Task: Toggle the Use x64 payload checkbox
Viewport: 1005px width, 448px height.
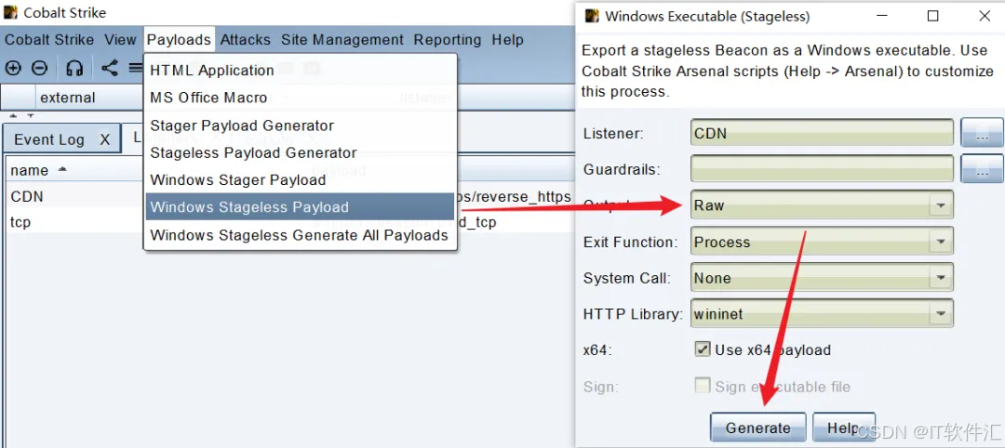Action: click(703, 349)
